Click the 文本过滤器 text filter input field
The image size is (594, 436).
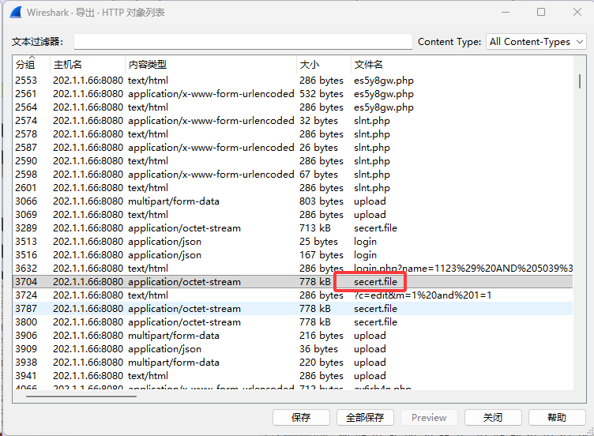coord(242,42)
